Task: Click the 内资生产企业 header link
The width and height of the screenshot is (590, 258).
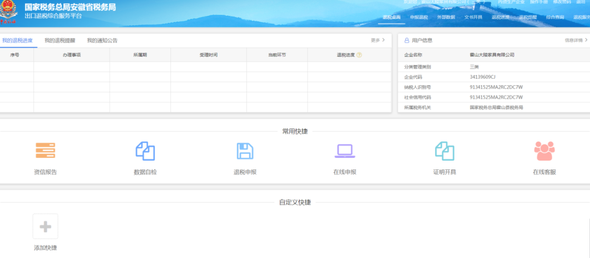Action: pyautogui.click(x=511, y=2)
